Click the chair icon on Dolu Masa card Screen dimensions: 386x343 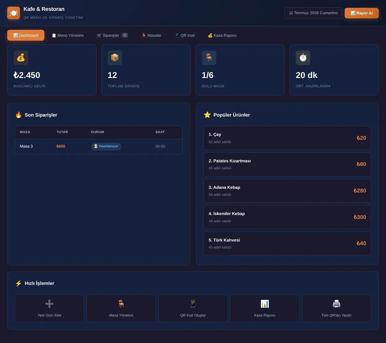(x=209, y=58)
